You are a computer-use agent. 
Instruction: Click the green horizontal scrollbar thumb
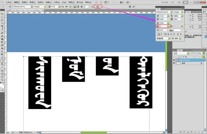point(94,132)
